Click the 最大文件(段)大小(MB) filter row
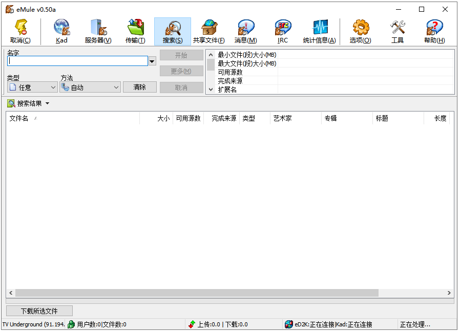Image resolution: width=460 pixels, height=332 pixels. pos(334,63)
